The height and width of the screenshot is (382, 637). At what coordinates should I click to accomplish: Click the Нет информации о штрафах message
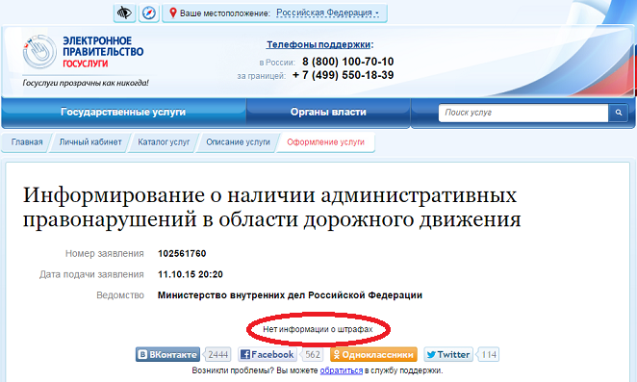(x=318, y=329)
